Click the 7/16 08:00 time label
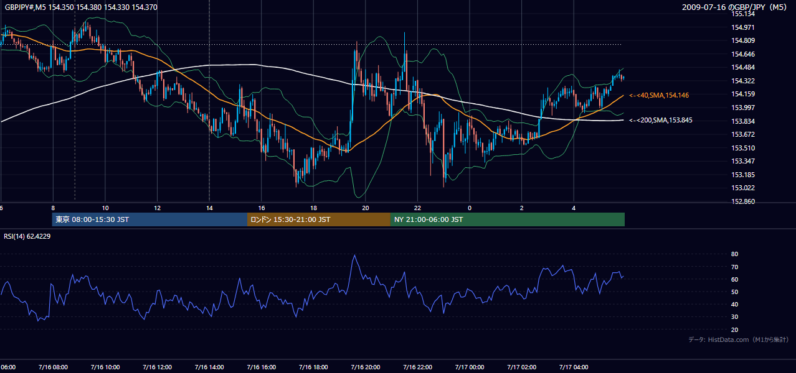796x373 pixels. (x=53, y=367)
